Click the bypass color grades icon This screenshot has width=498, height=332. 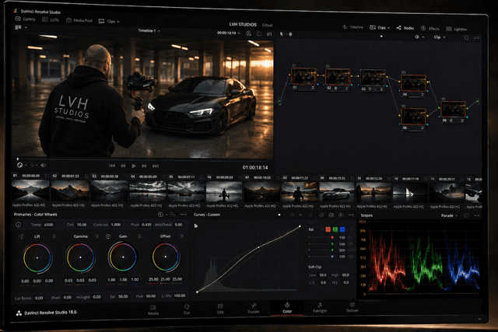249,33
